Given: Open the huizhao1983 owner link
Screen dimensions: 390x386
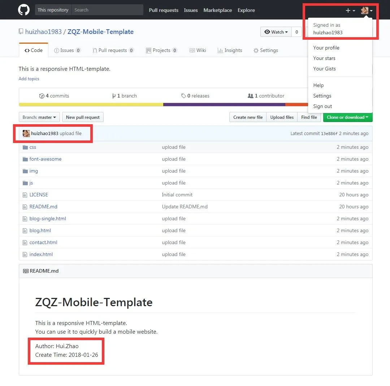Looking at the screenshot, I should 43,31.
